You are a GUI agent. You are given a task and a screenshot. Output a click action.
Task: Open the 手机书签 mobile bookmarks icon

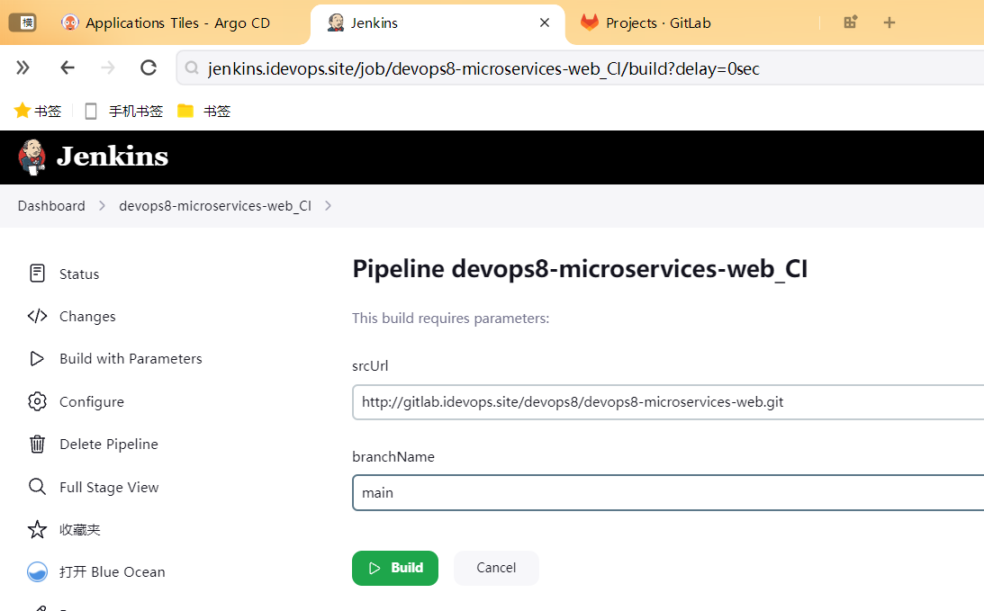(91, 111)
